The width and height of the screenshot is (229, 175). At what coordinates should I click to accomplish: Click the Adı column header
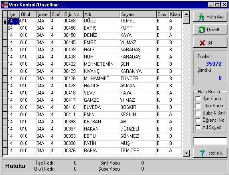pyautogui.click(x=102, y=14)
